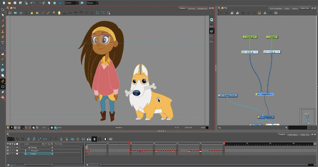Toggle visibility of the Anya_gr-P layer
The width and height of the screenshot is (318, 167).
pyautogui.click(x=8, y=151)
